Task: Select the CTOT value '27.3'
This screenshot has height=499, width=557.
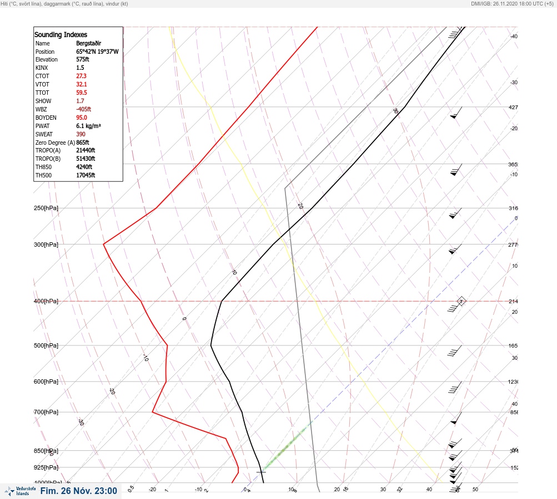Action: (x=81, y=76)
